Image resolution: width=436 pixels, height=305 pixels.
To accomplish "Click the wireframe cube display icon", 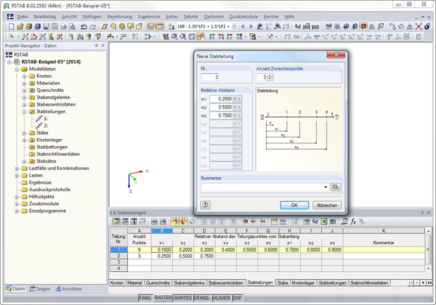I will tap(192, 37).
